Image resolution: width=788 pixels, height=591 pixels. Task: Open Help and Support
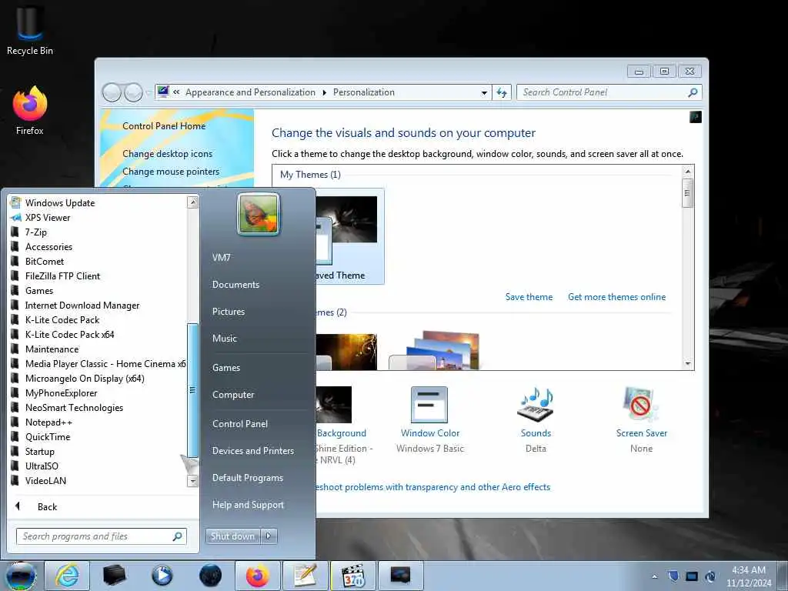pyautogui.click(x=249, y=505)
